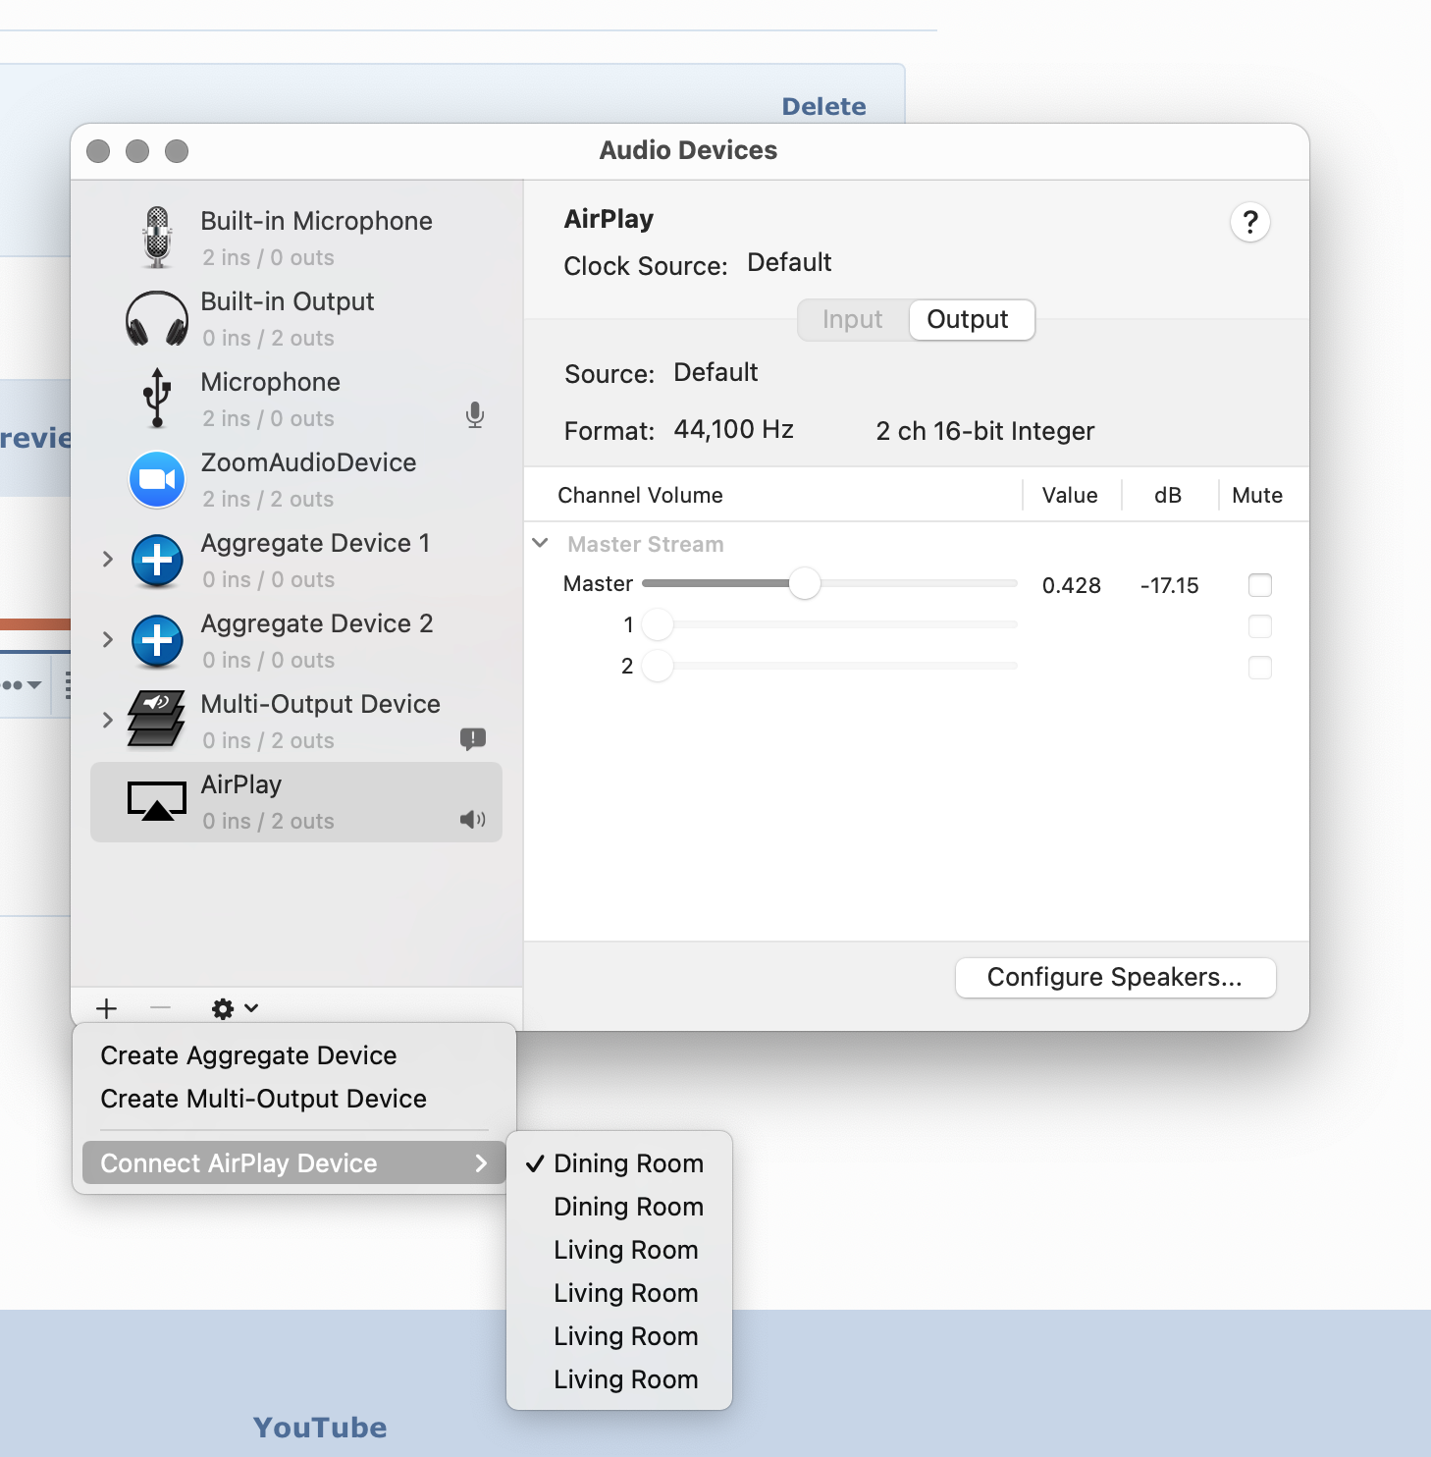This screenshot has width=1431, height=1457.
Task: Expand the Multi-Output Device entry
Action: [108, 720]
